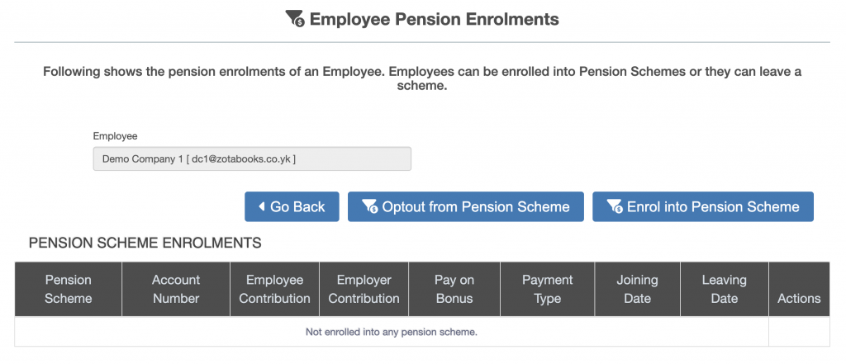Click the Employee Pension Enrolments page title
This screenshot has height=364, width=846.
pos(434,19)
